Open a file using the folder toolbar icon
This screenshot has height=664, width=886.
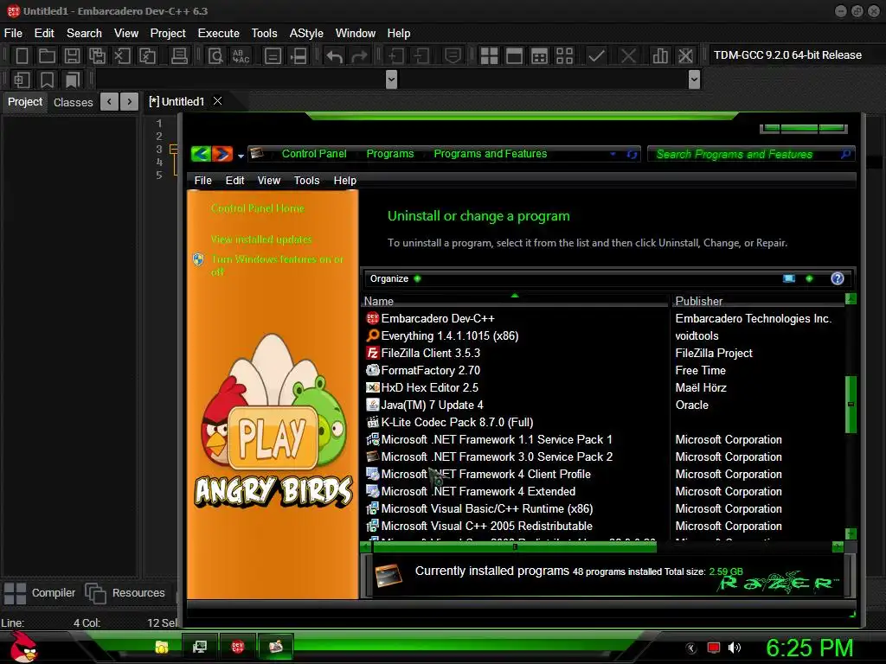point(47,55)
